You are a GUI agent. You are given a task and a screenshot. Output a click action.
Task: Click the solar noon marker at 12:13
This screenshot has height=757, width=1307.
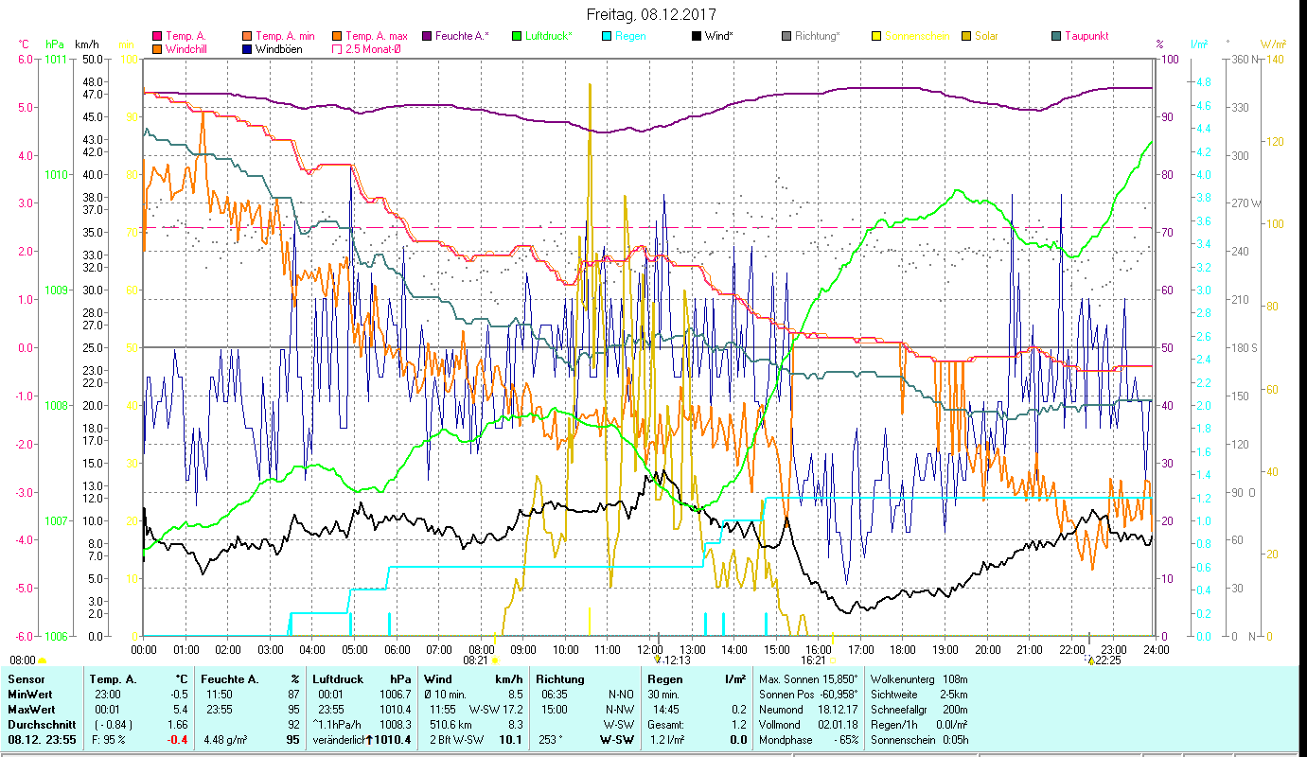[658, 660]
